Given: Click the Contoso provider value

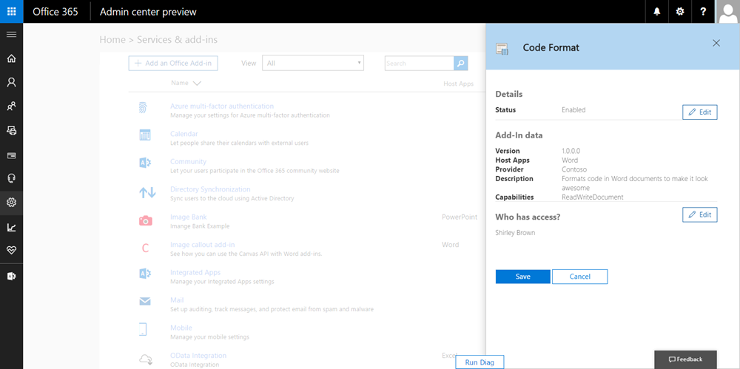Looking at the screenshot, I should pyautogui.click(x=574, y=169).
